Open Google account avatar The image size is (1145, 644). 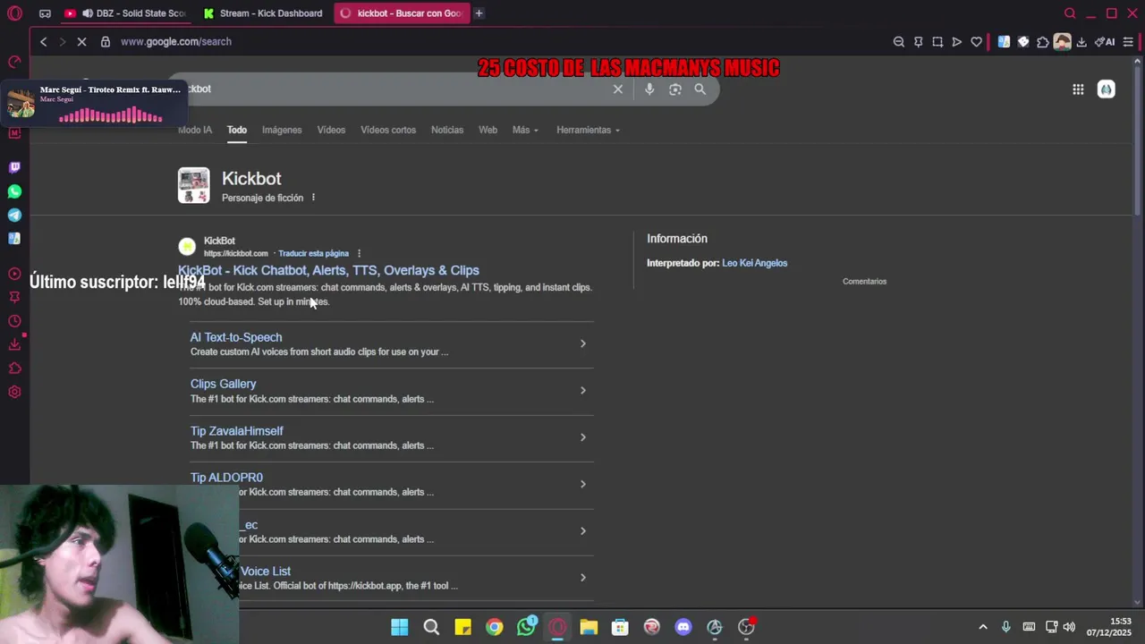[x=1107, y=89]
